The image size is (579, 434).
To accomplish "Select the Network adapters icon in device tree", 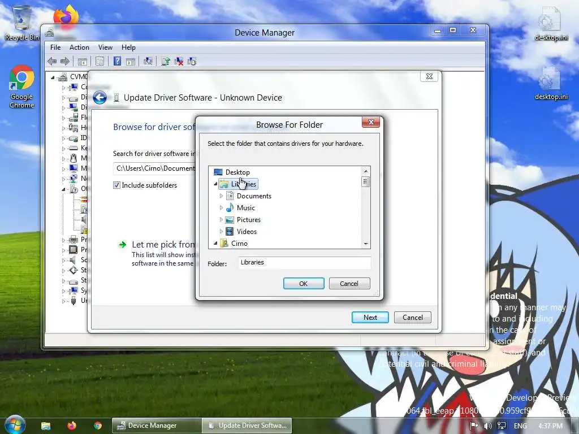I will point(74,178).
